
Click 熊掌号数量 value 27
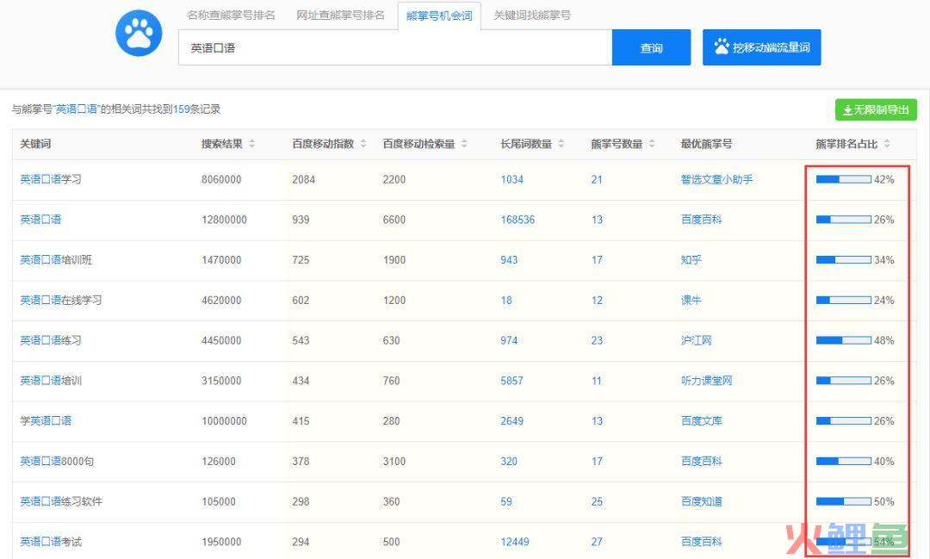(x=597, y=542)
